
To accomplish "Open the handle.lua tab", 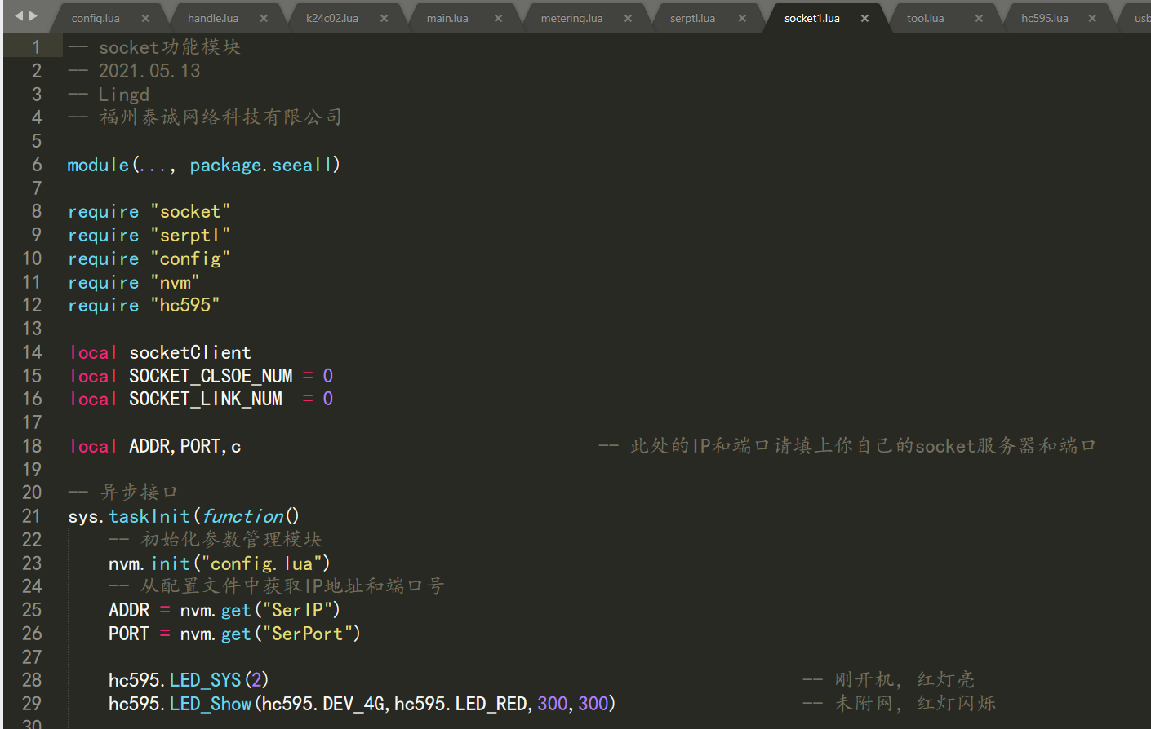I will (x=213, y=18).
